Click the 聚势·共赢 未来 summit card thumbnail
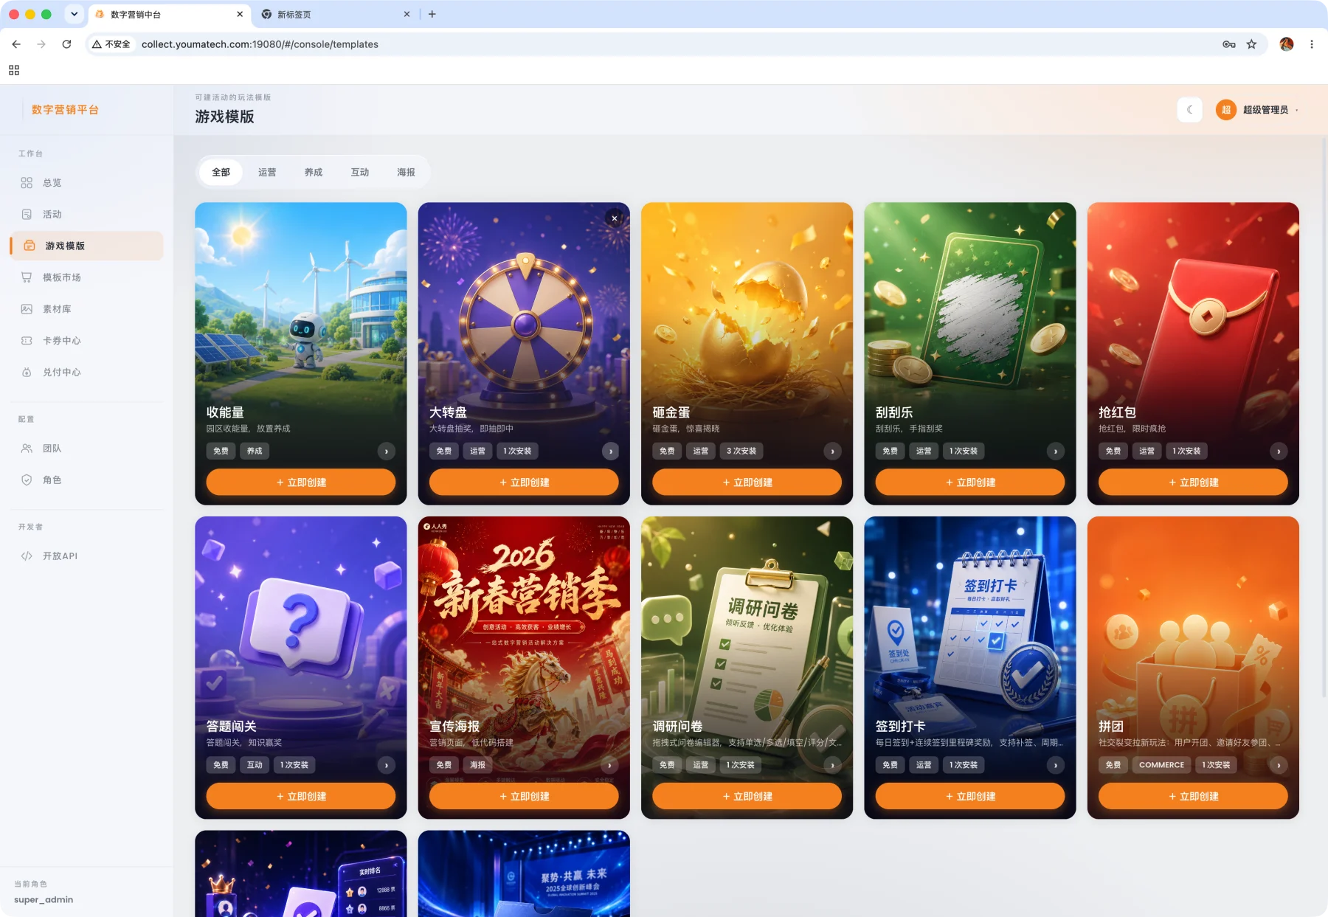The image size is (1328, 917). click(x=524, y=874)
